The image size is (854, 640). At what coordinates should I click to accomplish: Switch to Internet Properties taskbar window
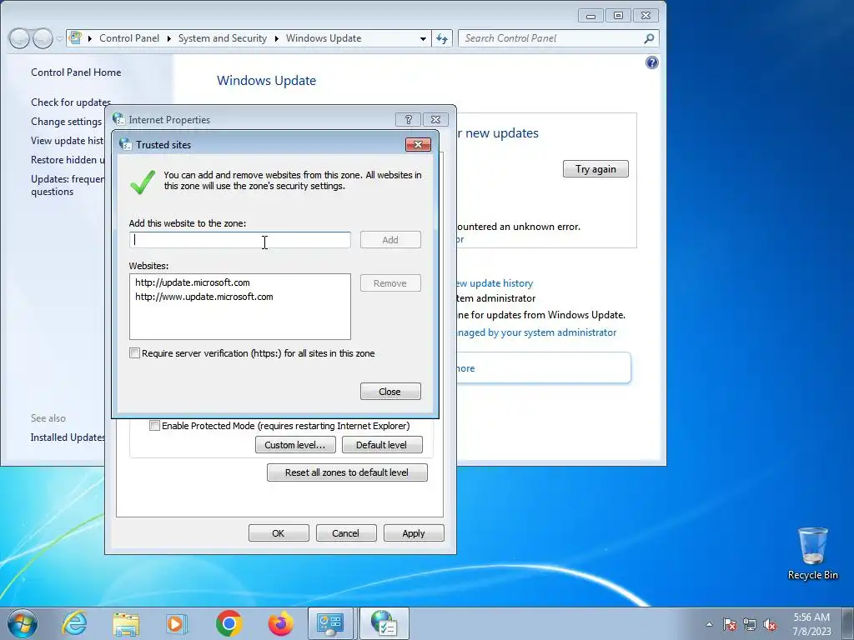[384, 623]
